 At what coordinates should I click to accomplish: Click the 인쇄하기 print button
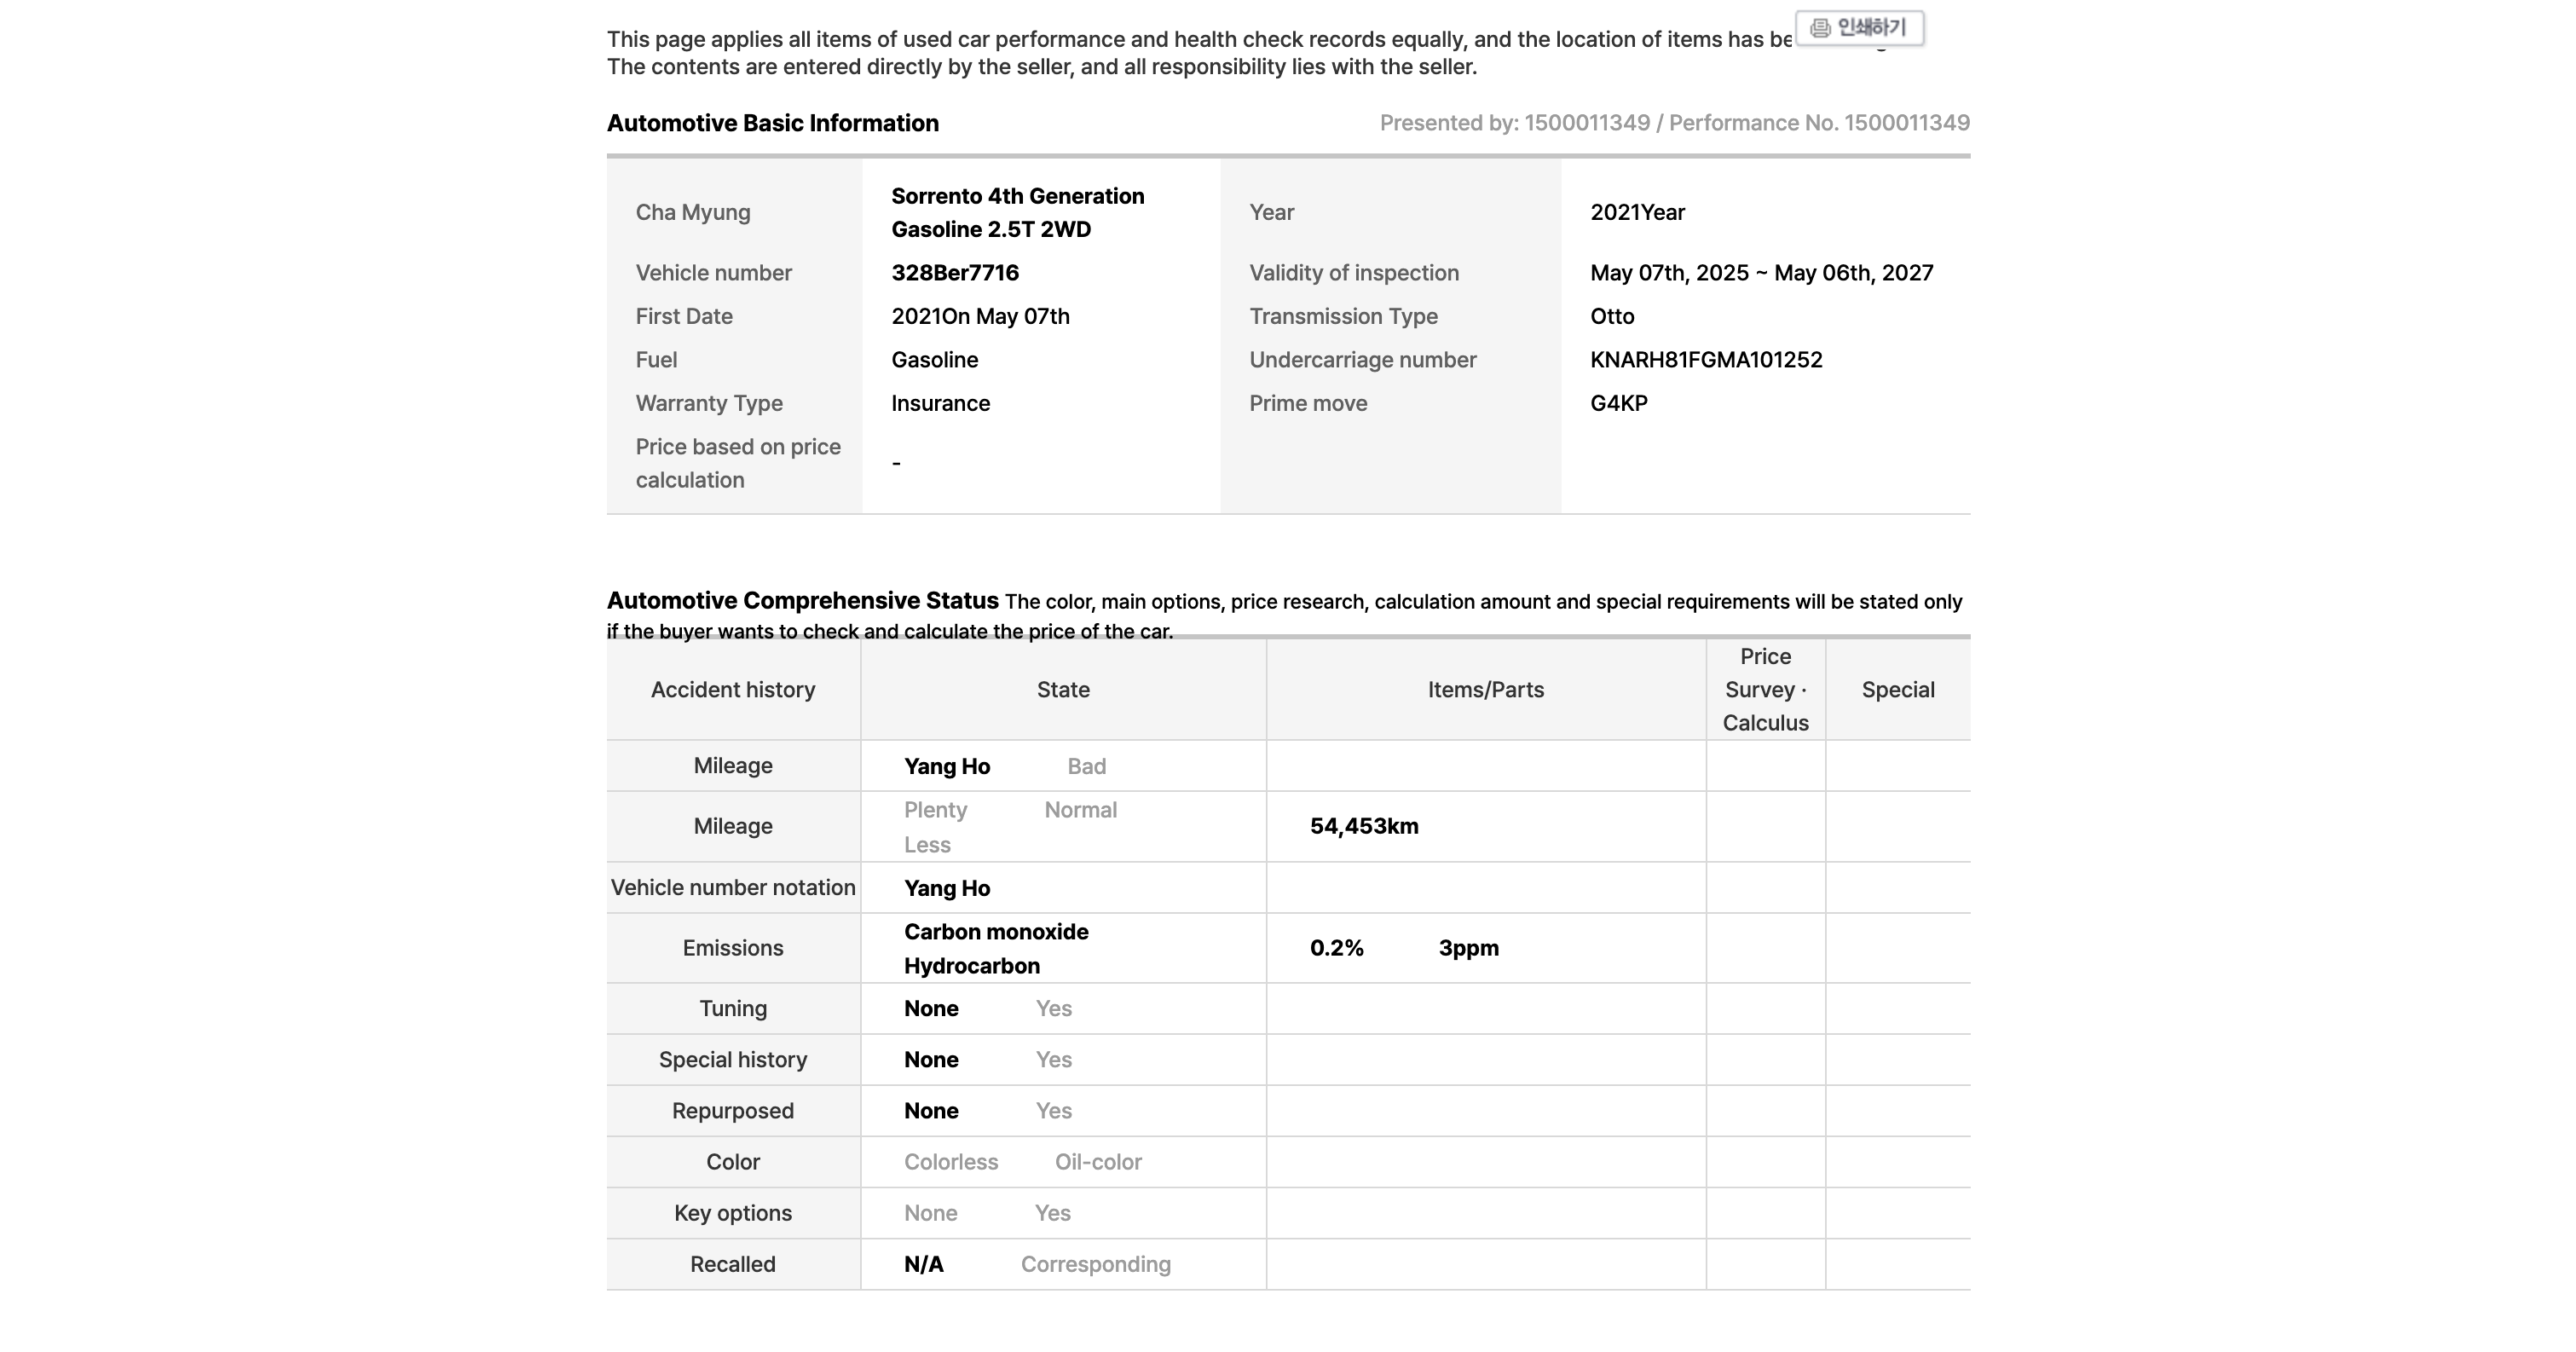(x=1860, y=28)
